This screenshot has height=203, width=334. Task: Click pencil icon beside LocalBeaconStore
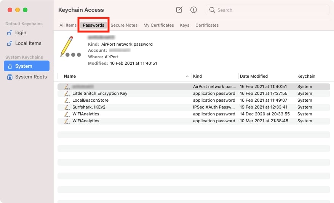67,100
